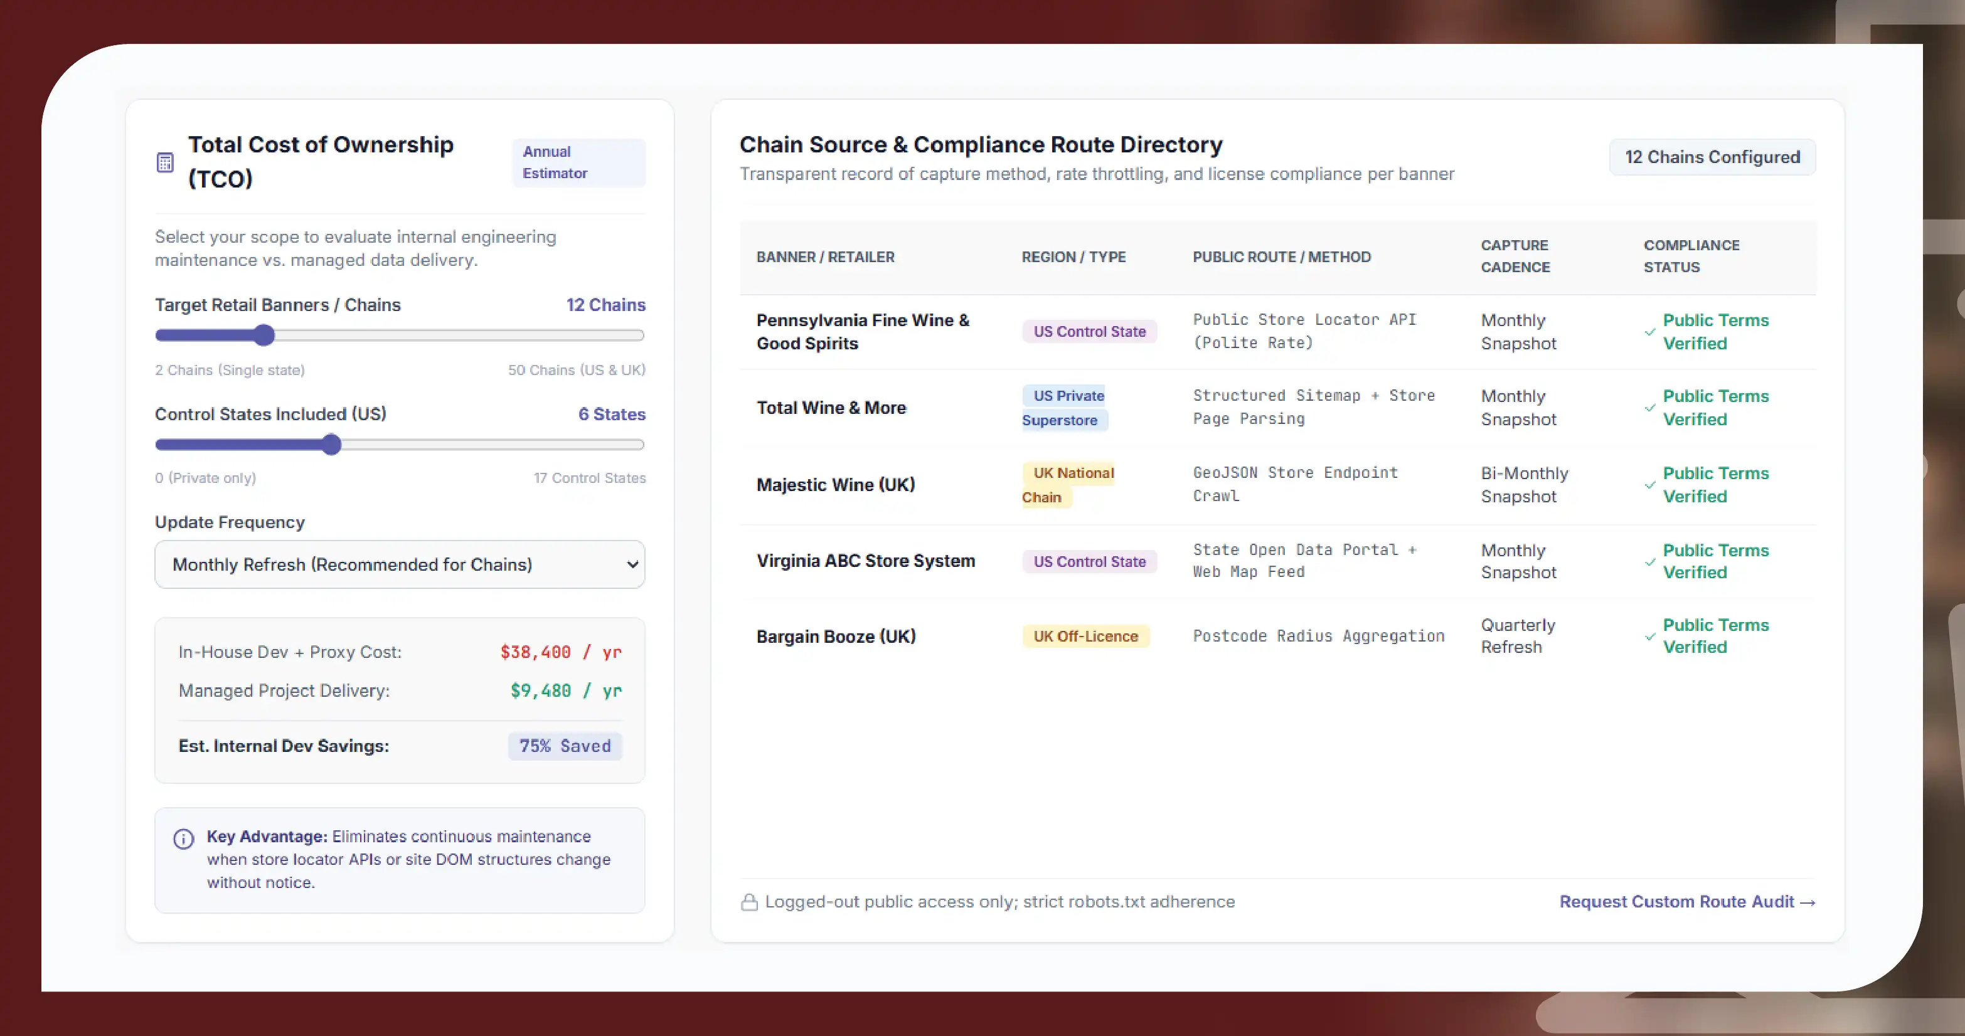Select the Bargain Booze (UK) retailer name
1965x1036 pixels.
coord(836,637)
